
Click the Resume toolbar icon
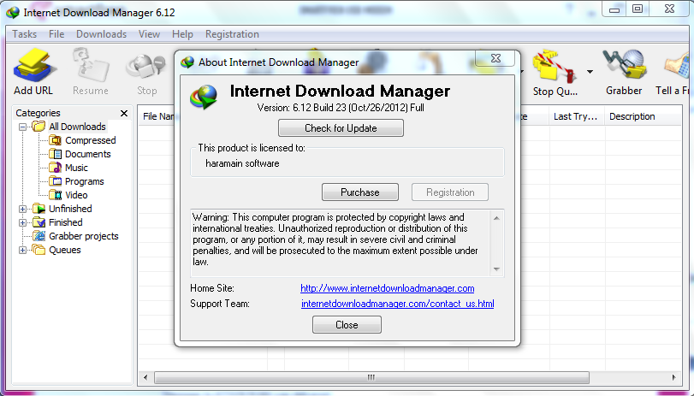coord(91,66)
